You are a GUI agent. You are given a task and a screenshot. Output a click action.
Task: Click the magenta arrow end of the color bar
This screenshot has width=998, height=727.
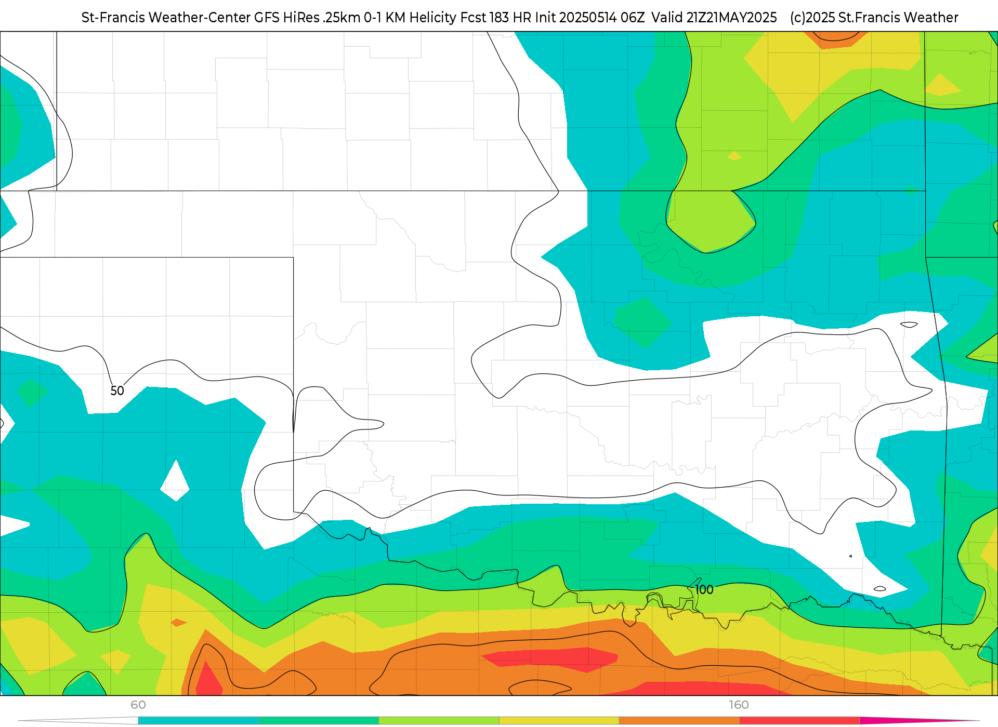(920, 721)
